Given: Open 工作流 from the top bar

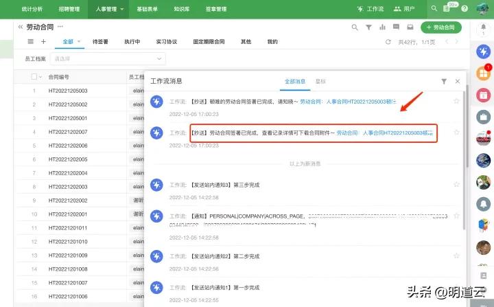Looking at the screenshot, I should point(370,9).
